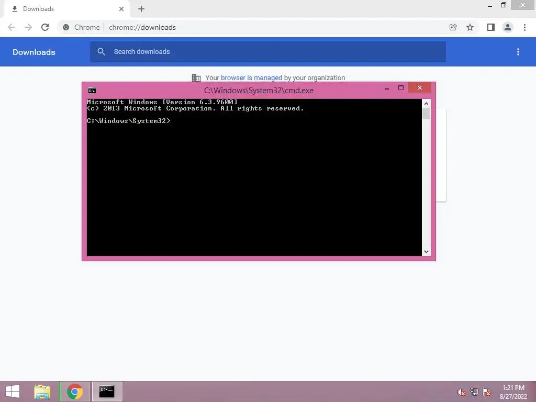Open a new Chrome tab

[141, 9]
